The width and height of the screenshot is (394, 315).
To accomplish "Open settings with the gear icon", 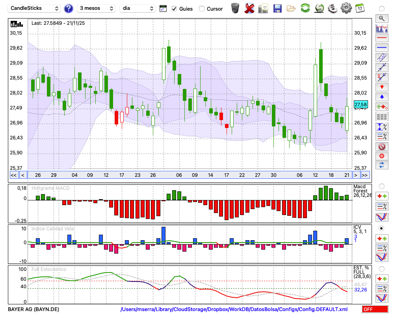I will pyautogui.click(x=346, y=8).
